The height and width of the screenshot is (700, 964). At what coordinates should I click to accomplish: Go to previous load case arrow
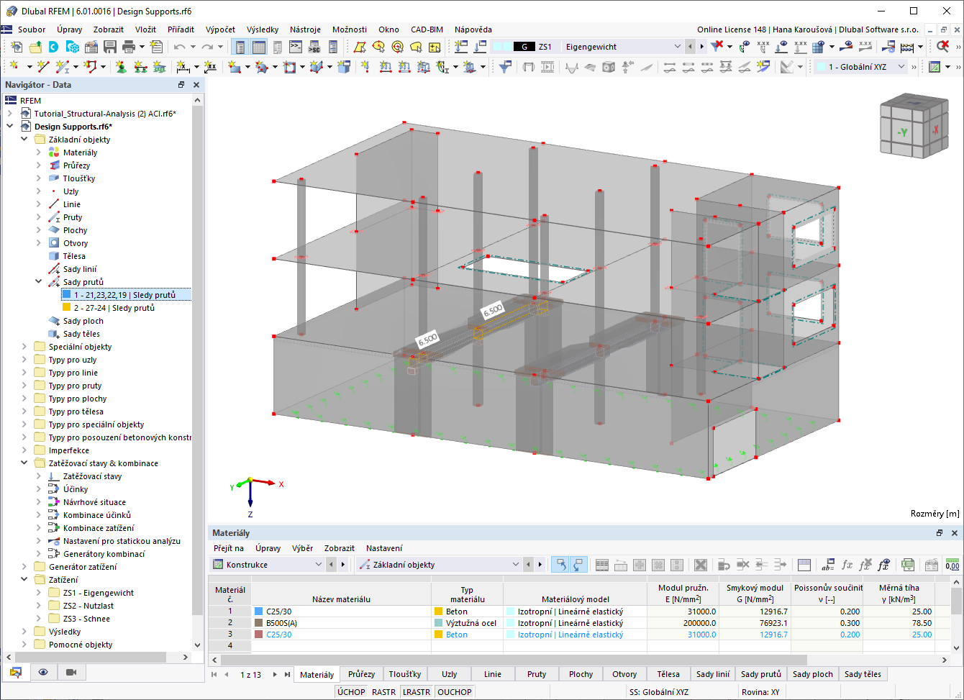(x=691, y=47)
